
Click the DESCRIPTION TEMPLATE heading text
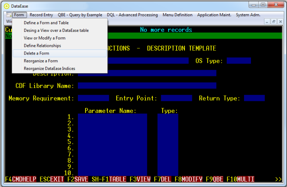[181, 48]
